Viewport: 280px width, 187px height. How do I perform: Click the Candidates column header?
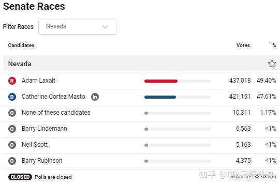[x=21, y=45]
